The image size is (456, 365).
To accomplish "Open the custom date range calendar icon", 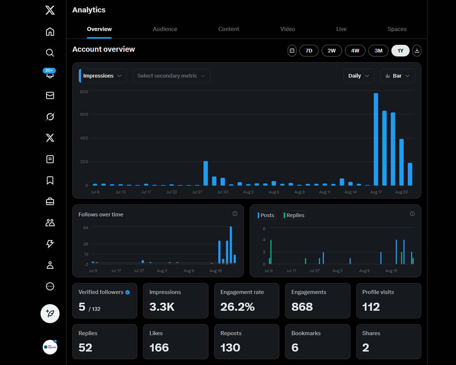I will pos(292,51).
